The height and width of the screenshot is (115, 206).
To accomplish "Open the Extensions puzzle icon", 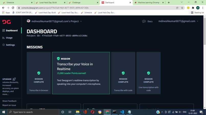I will point(193,8).
